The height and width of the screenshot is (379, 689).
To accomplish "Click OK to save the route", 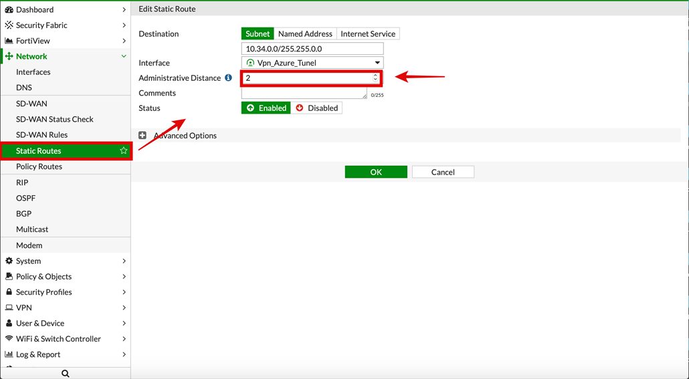I will [376, 172].
